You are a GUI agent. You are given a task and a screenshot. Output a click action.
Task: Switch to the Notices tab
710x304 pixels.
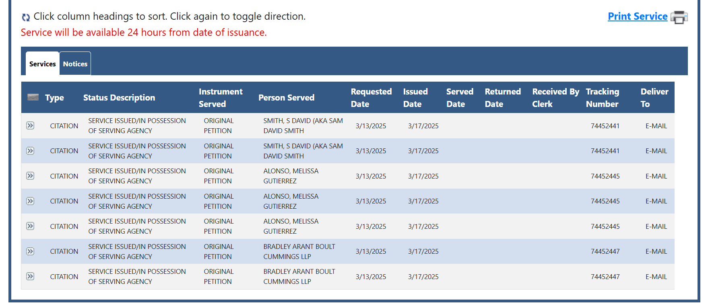pyautogui.click(x=75, y=64)
